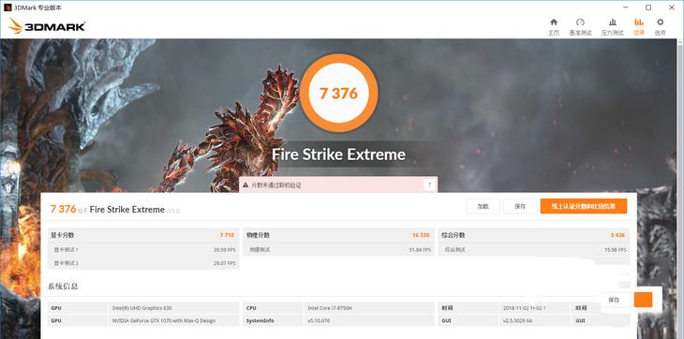Open the question mark help on validation notice
The height and width of the screenshot is (339, 684).
429,184
